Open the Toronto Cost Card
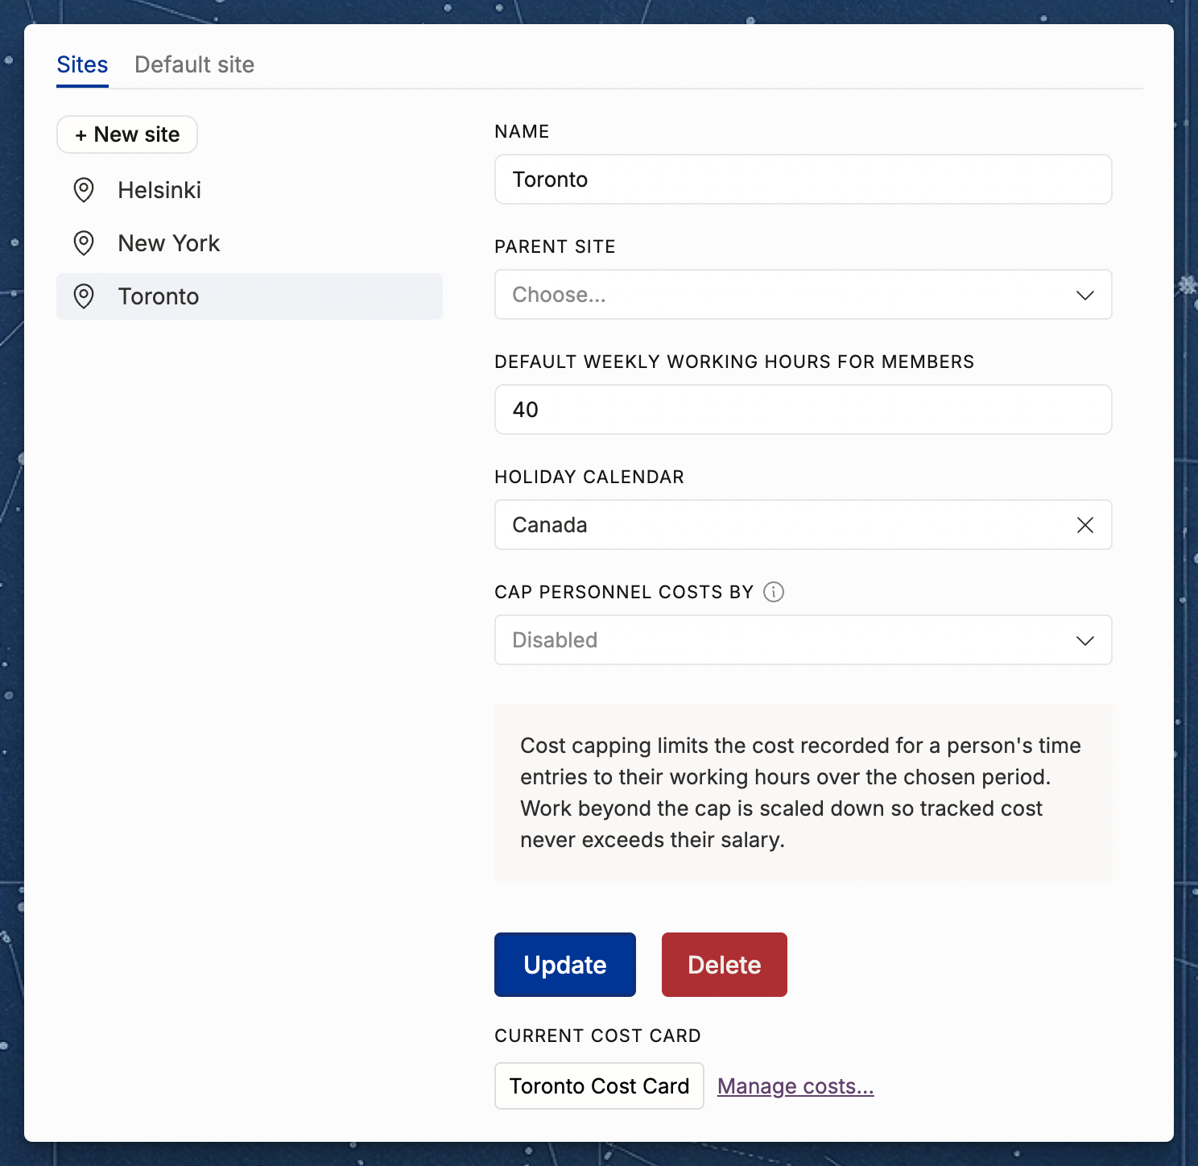Image resolution: width=1198 pixels, height=1166 pixels. [x=599, y=1086]
